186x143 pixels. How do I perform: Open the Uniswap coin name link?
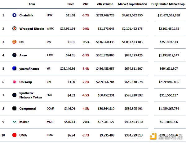point(26,82)
